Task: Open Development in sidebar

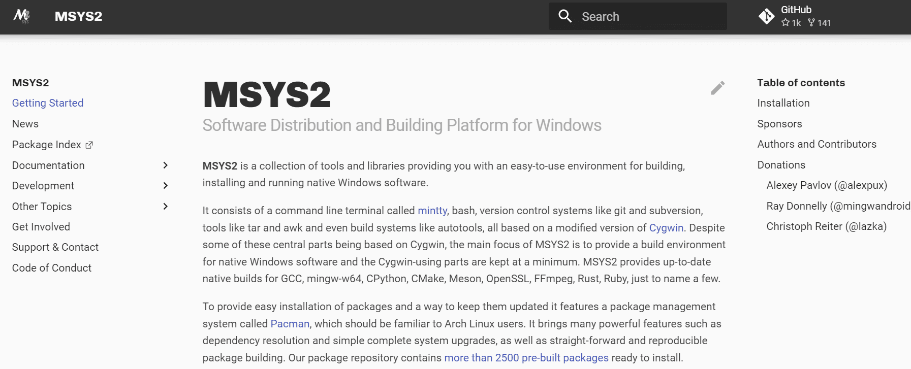Action: [43, 186]
